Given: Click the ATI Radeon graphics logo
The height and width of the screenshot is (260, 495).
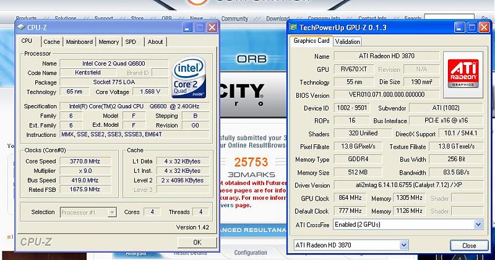Looking at the screenshot, I should [463, 74].
